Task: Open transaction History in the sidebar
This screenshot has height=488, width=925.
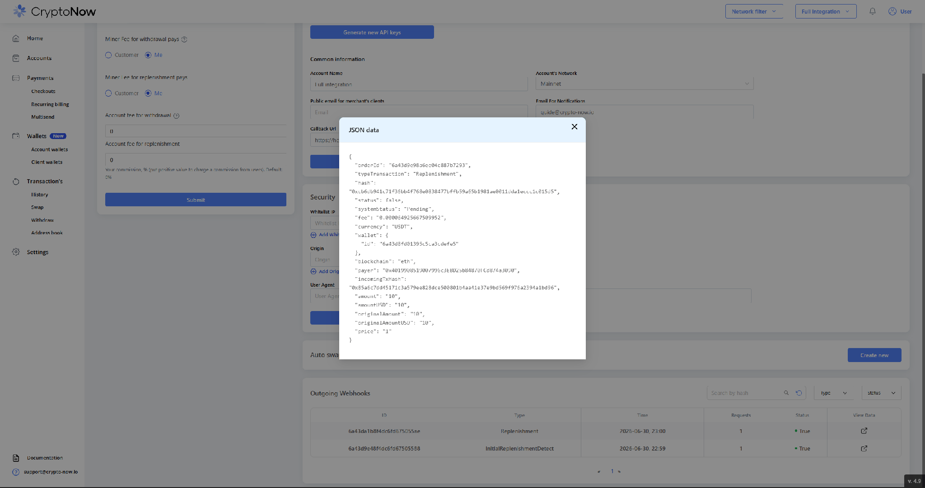Action: (40, 195)
